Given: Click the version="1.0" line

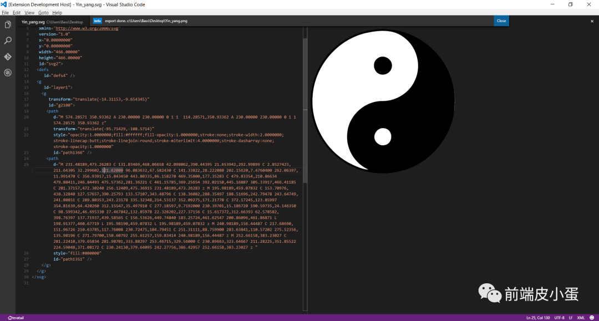Looking at the screenshot, I should (54, 34).
